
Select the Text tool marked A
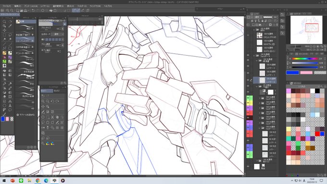tap(10, 105)
